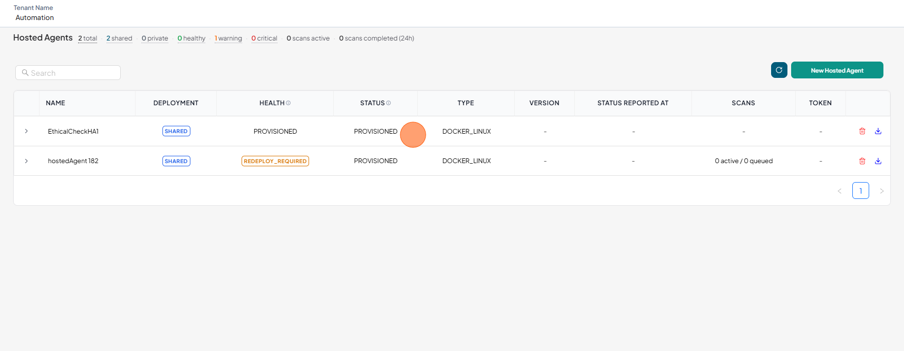Screen dimensions: 904x351
Task: Click the Tenant Name label
Action: (33, 8)
